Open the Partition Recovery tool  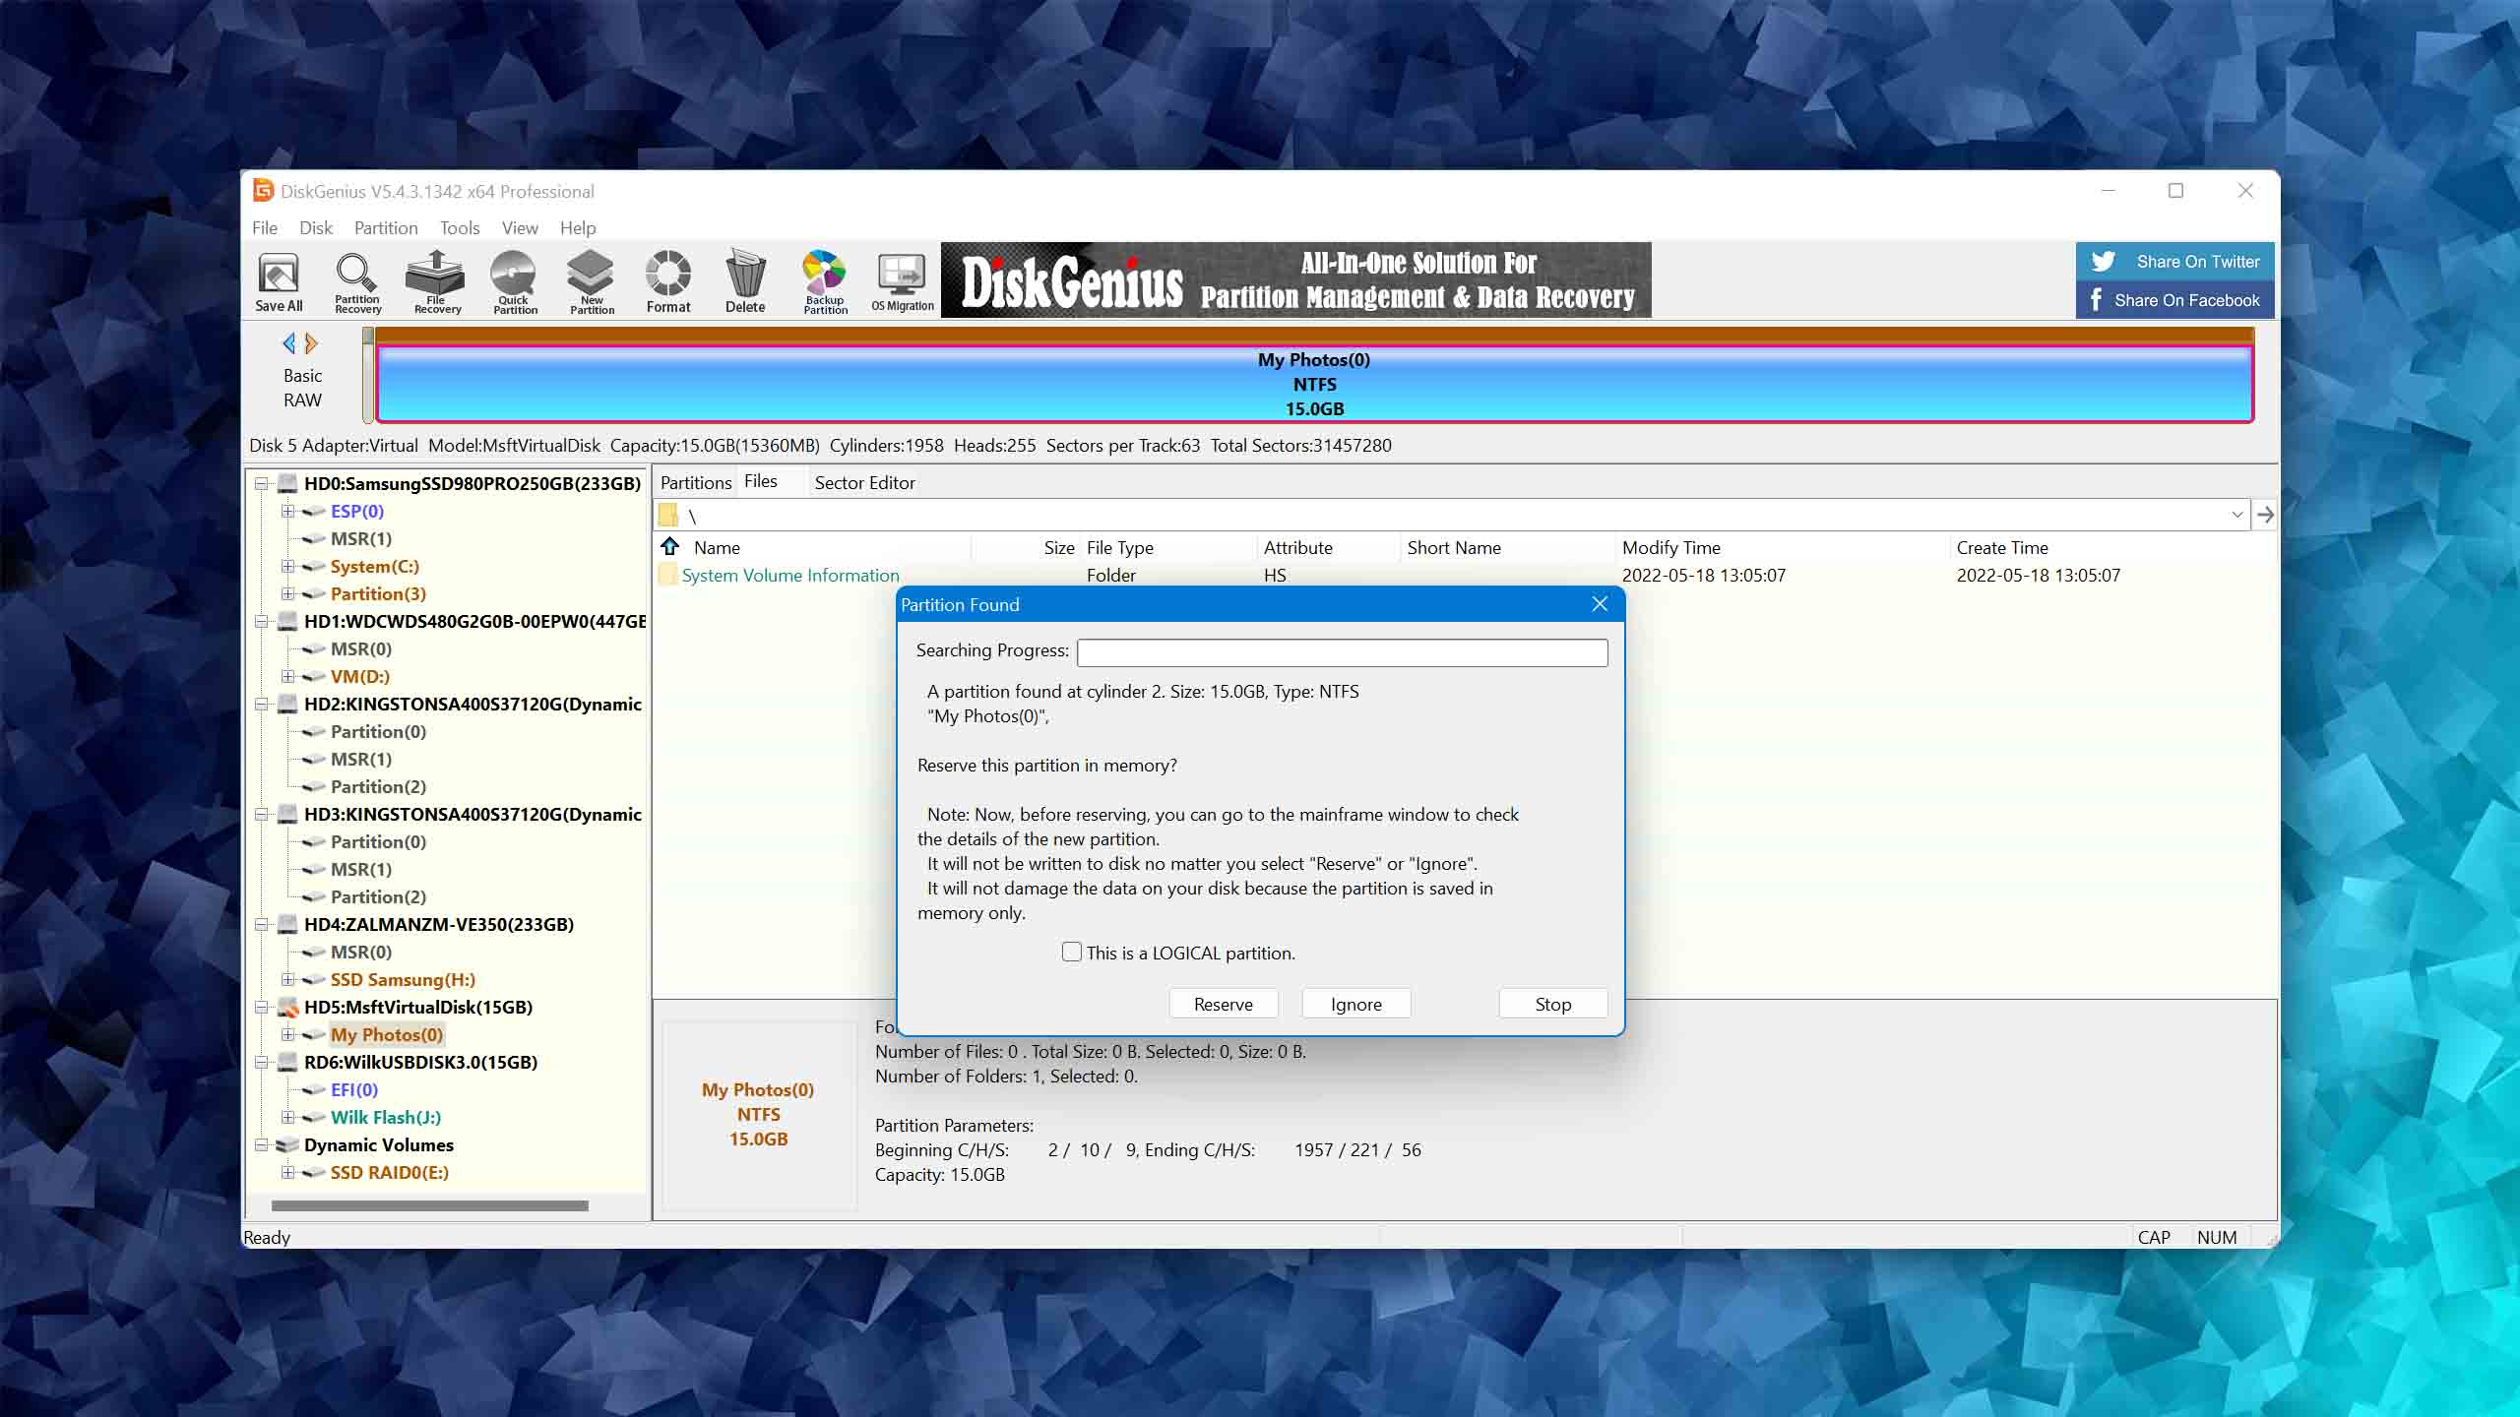(356, 282)
